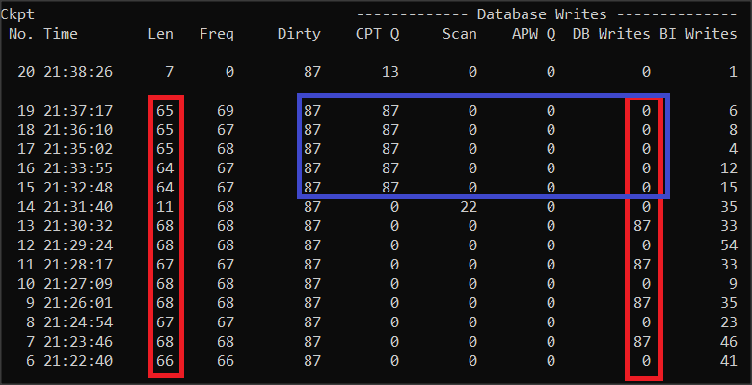Click the Len column header

pyautogui.click(x=160, y=34)
